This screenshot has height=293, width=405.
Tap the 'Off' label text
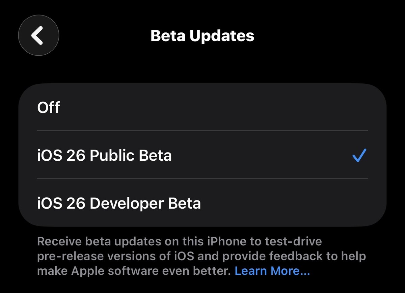click(x=49, y=108)
